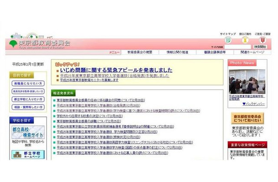This screenshot has height=182, width=278.
Task: Click the 検索開始 search button
Action: (x=260, y=47)
